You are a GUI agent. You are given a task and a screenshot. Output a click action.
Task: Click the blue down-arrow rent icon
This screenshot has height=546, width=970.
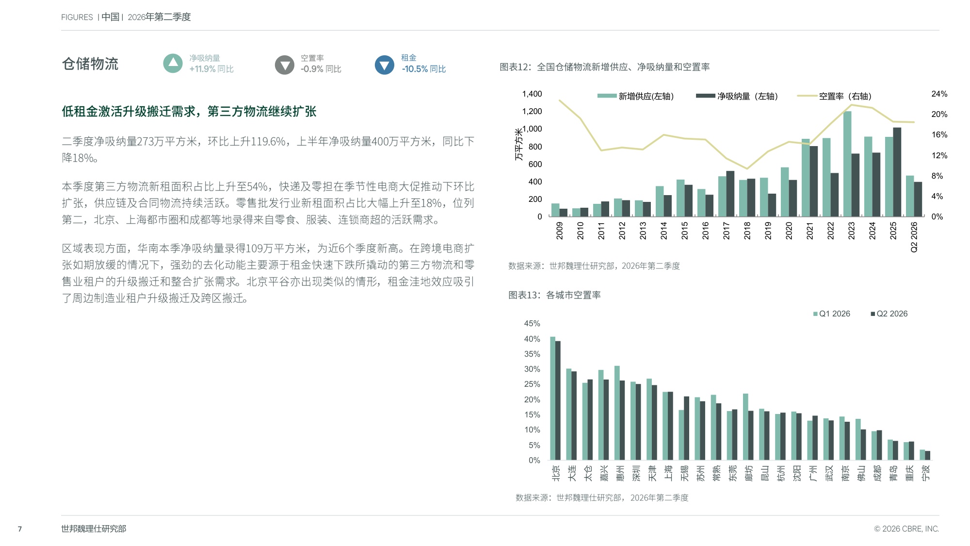[x=385, y=65]
